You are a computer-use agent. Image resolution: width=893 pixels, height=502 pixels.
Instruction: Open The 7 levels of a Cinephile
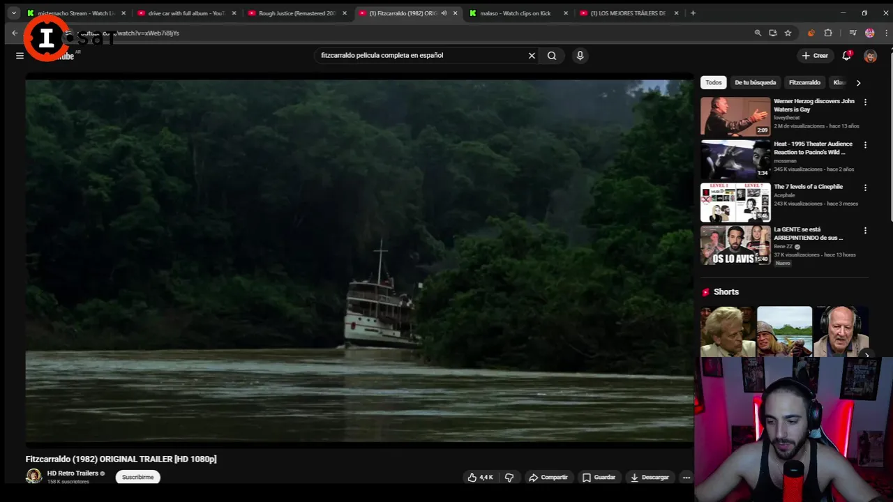click(x=808, y=187)
